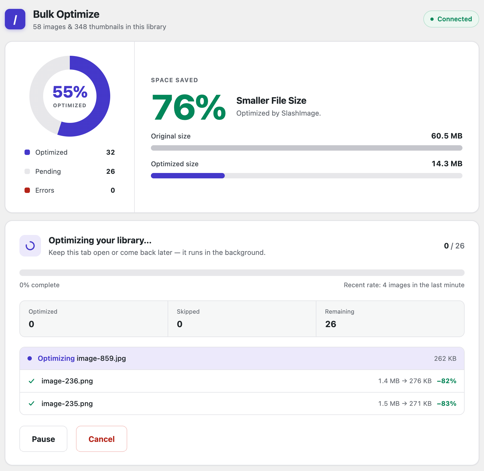The height and width of the screenshot is (471, 484).
Task: Click the '0% complete' label
Action: click(40, 285)
